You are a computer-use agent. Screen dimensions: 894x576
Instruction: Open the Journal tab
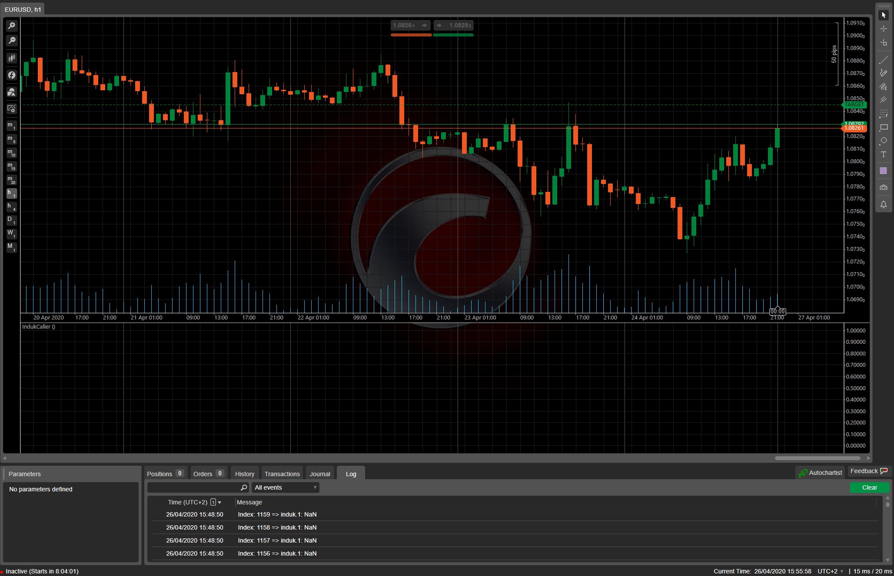coord(320,474)
